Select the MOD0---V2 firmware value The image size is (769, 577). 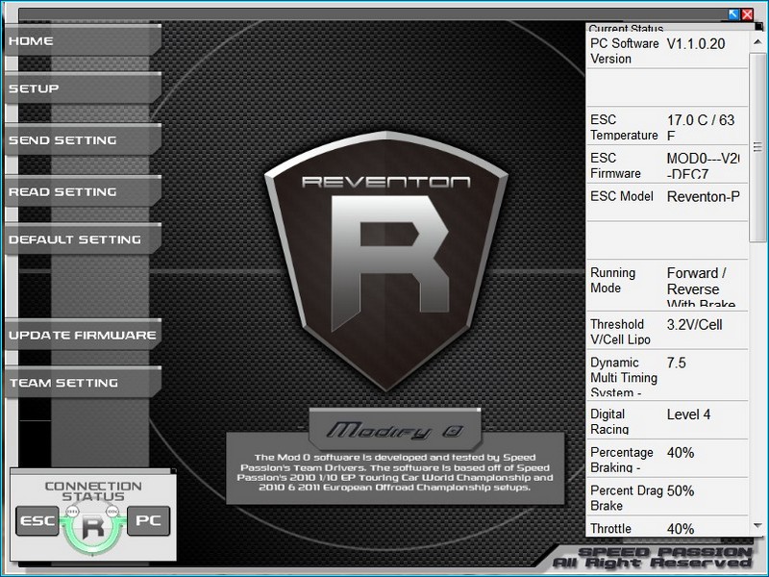[x=704, y=165]
